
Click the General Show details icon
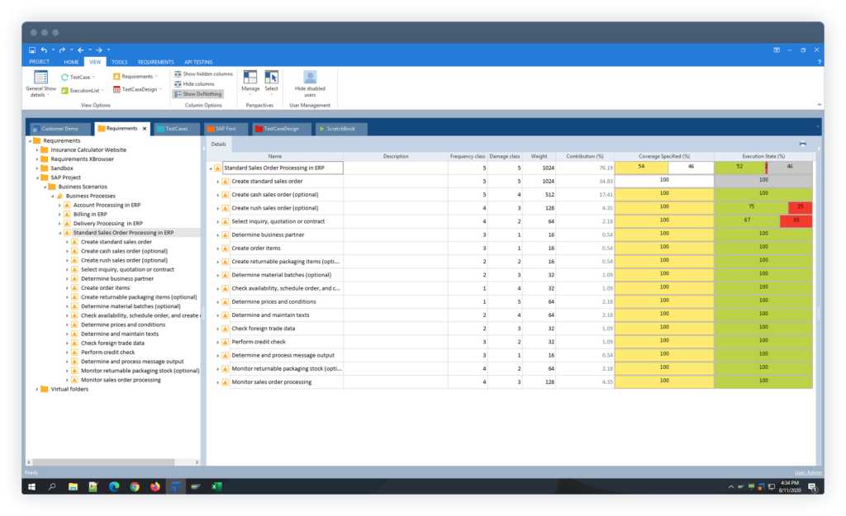click(x=40, y=78)
